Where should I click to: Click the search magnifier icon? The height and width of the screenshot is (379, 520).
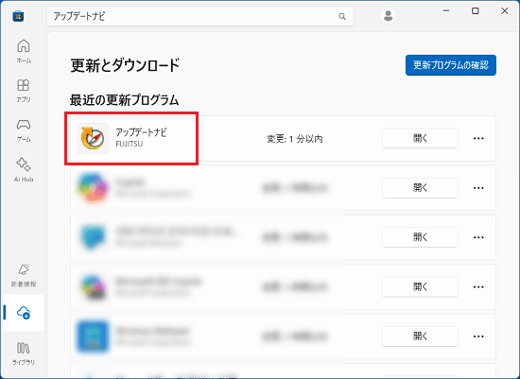point(342,16)
